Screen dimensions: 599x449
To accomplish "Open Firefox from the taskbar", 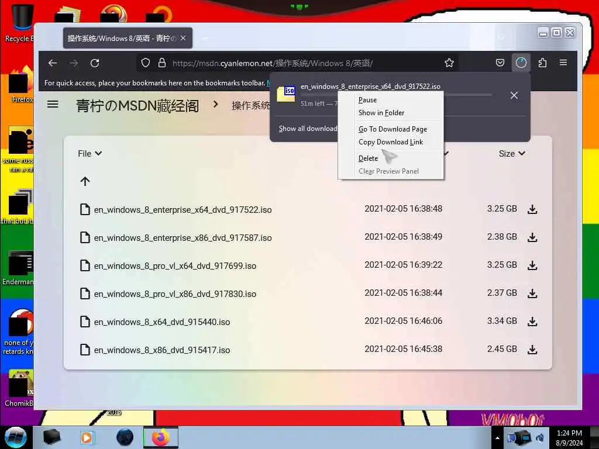I will pyautogui.click(x=161, y=437).
